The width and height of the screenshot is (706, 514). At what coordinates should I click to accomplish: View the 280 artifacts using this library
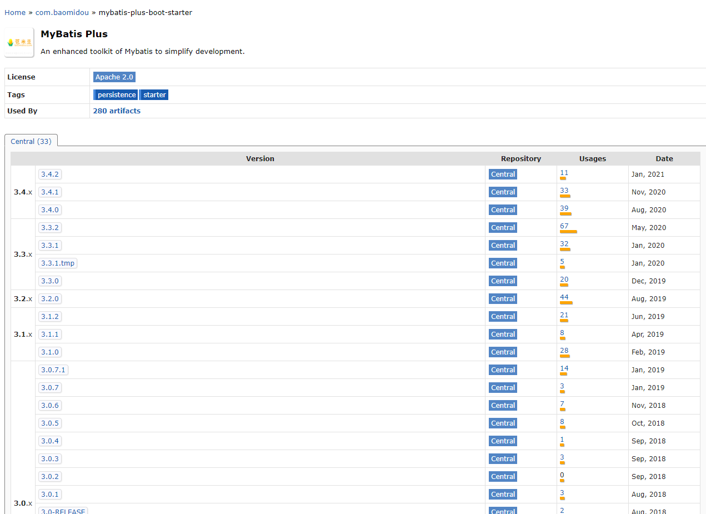(x=117, y=111)
